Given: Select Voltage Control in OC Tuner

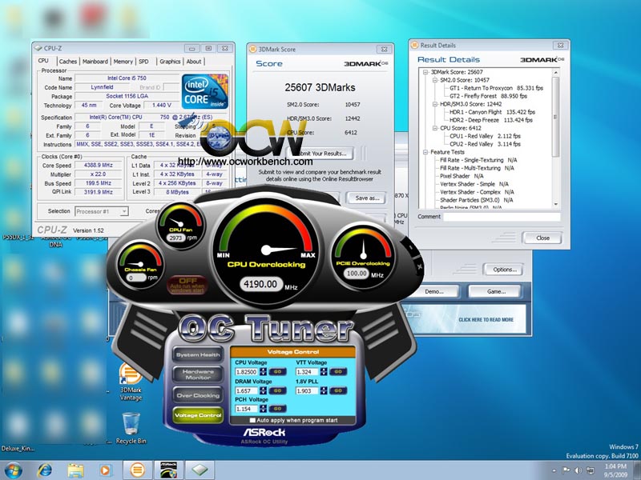Looking at the screenshot, I should (x=198, y=415).
